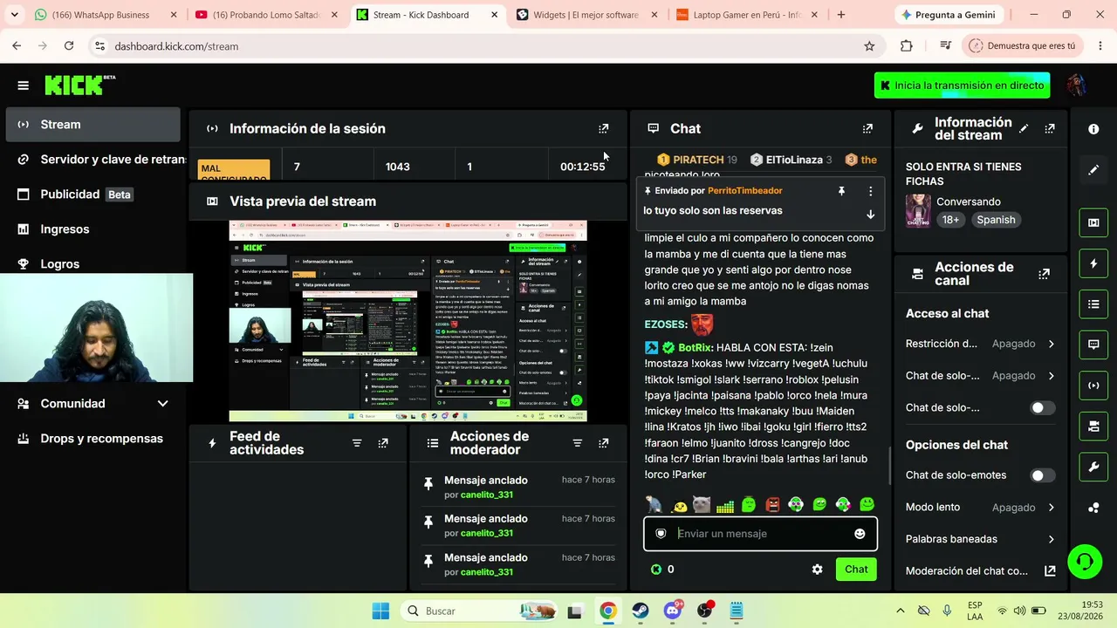Toggle moderator actions list widget in sidebar
Viewport: 1117px width, 628px height.
1093,304
